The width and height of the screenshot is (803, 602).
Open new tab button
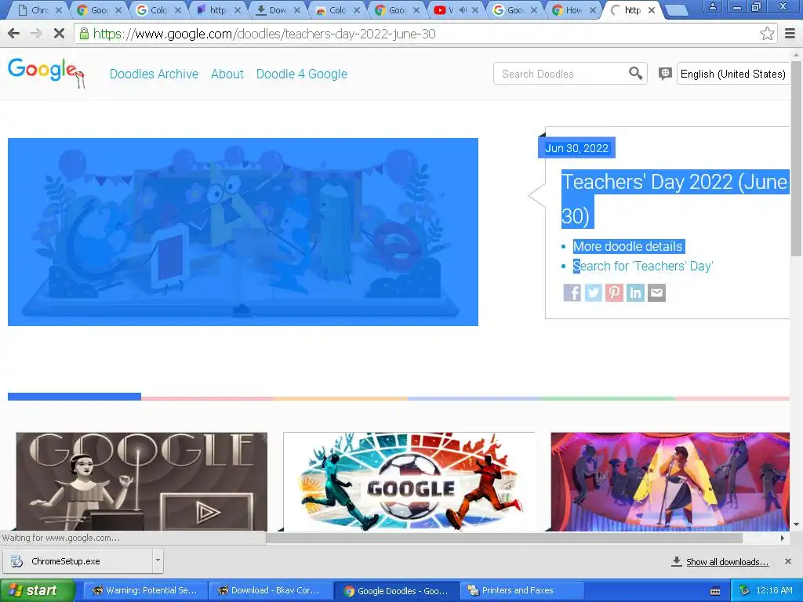[x=676, y=9]
